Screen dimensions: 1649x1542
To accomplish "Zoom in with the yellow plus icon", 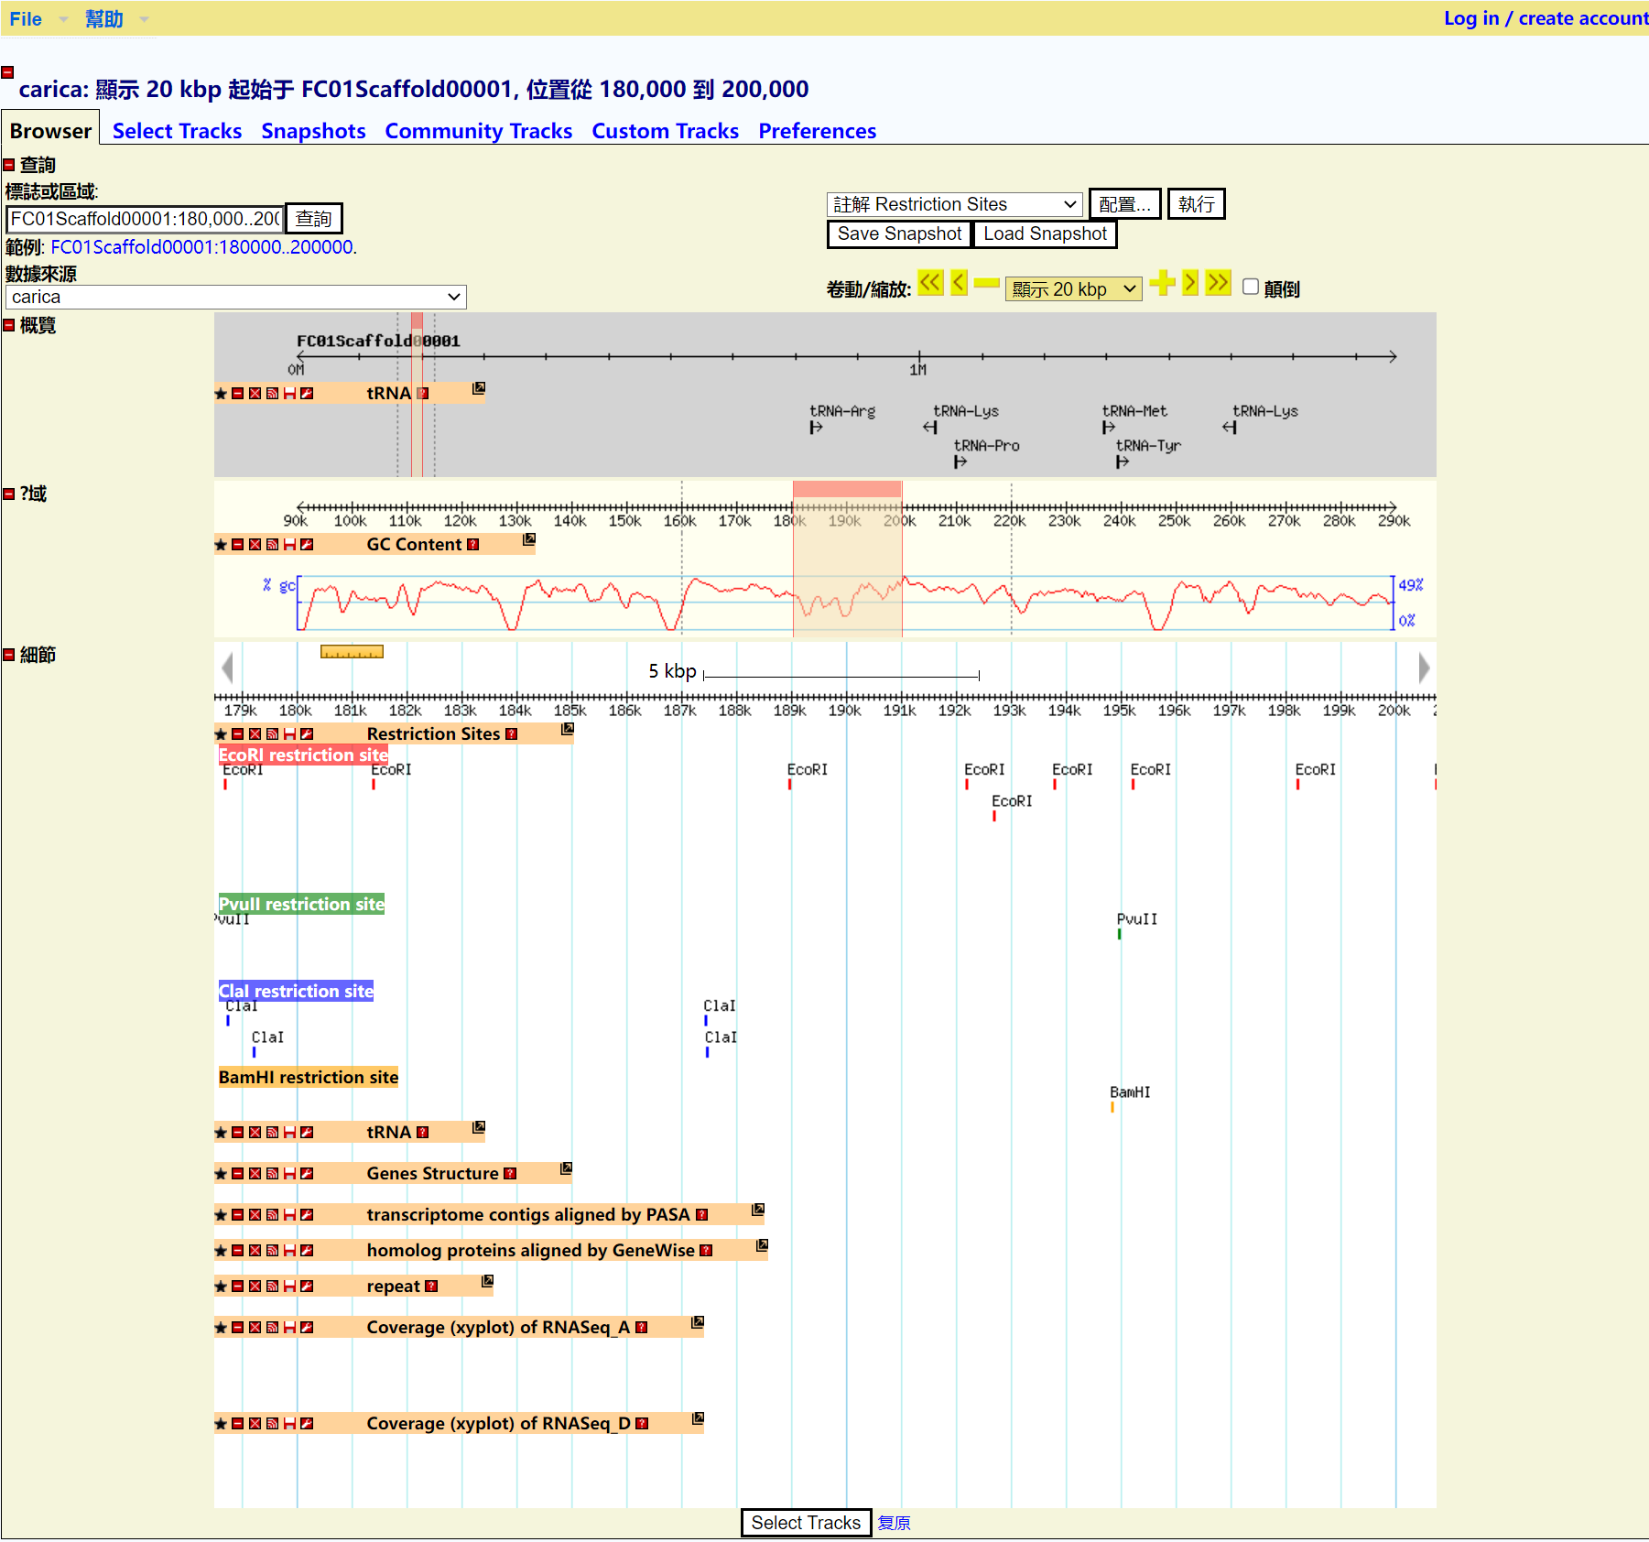I will pyautogui.click(x=1162, y=284).
